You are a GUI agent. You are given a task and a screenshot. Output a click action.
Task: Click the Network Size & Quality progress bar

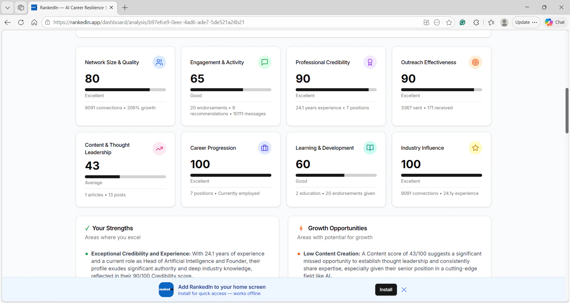click(x=125, y=90)
